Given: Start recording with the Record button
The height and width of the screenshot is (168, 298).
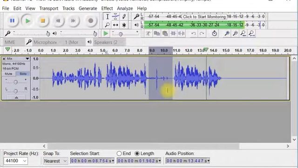Looking at the screenshot, I should [91, 21].
